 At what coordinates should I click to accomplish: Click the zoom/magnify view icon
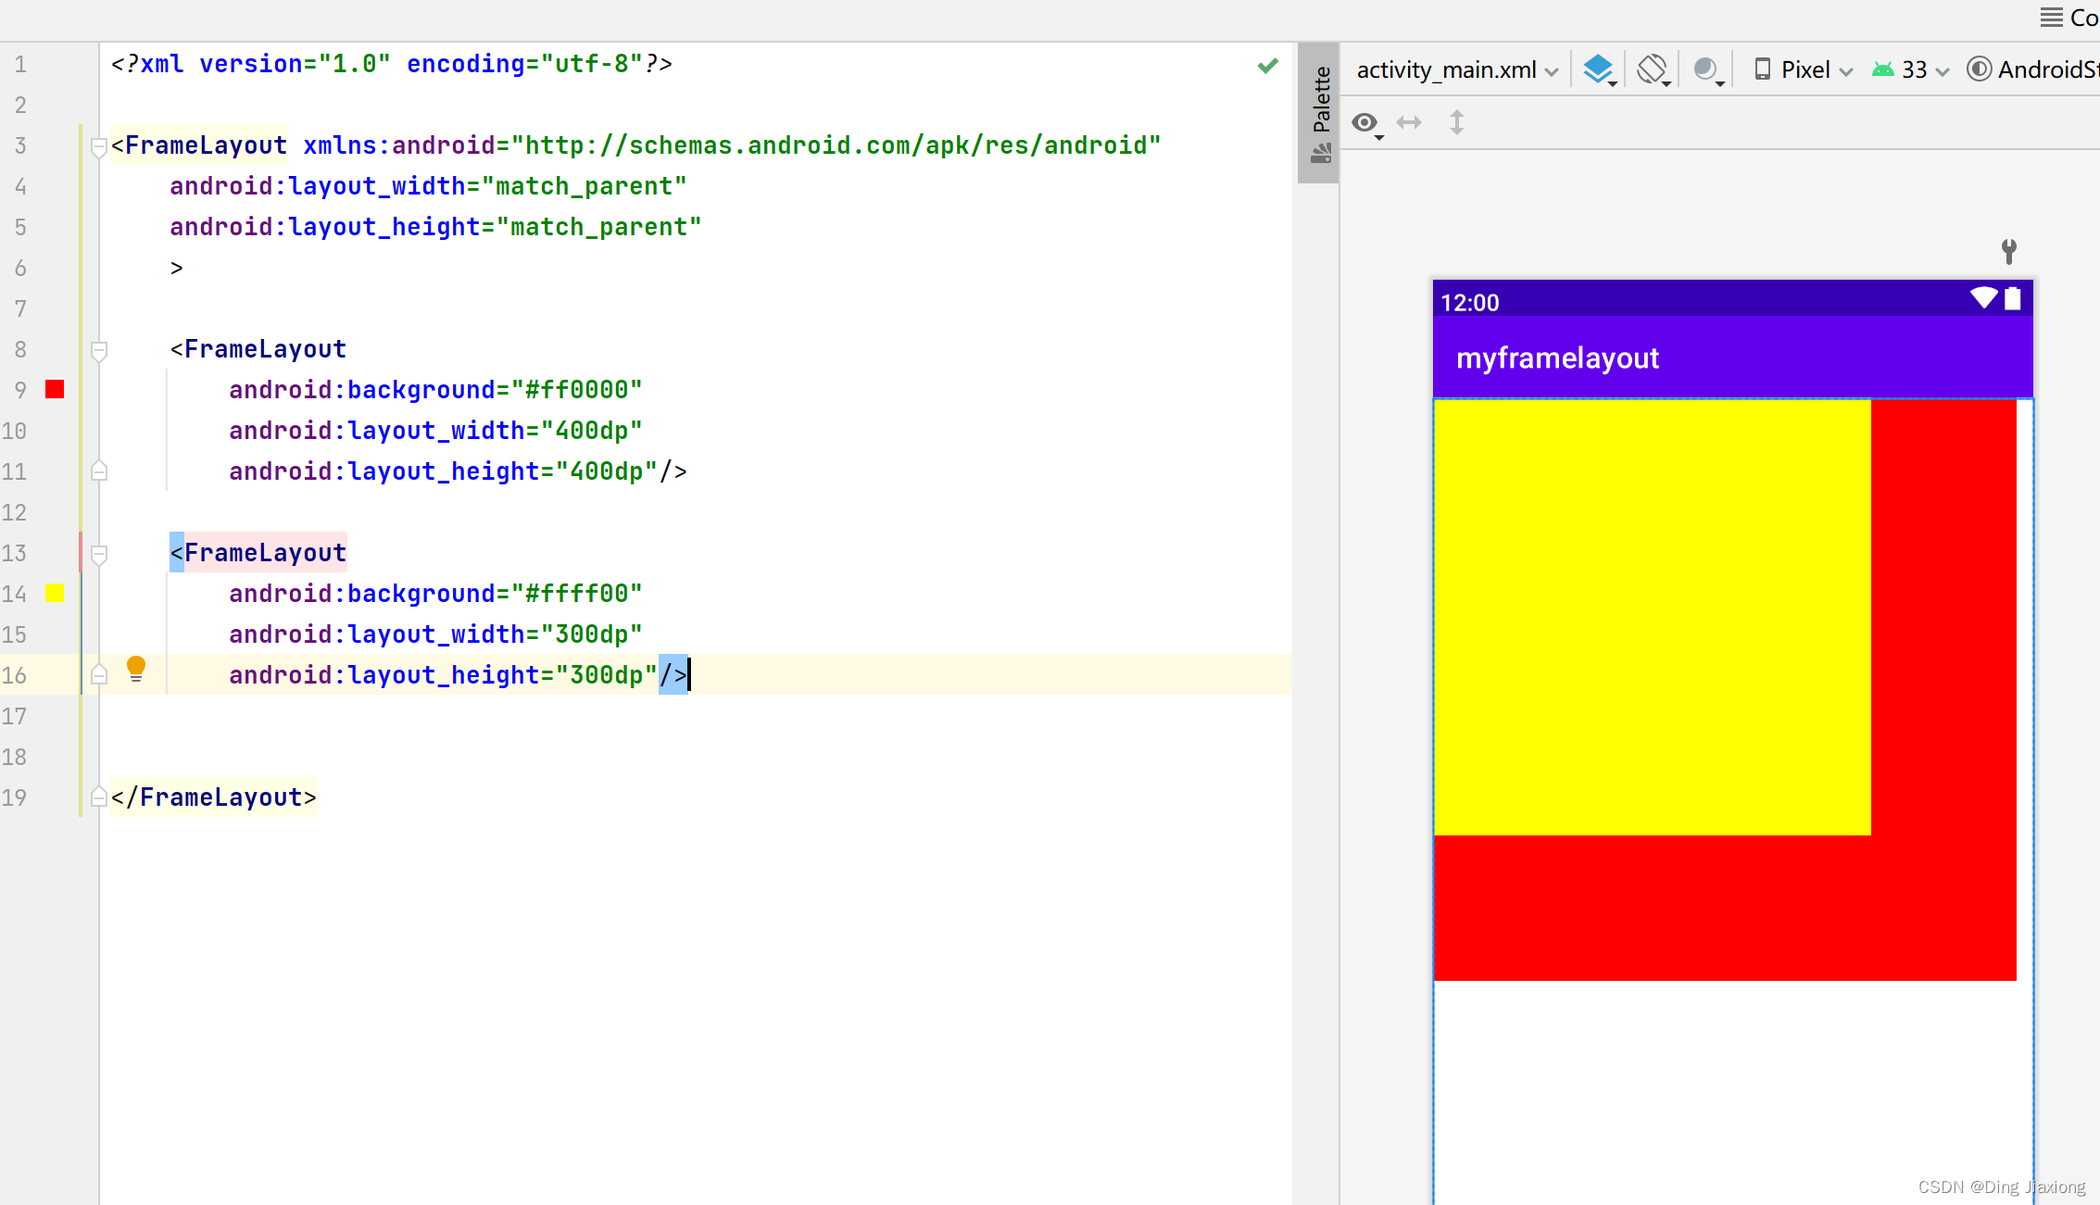(x=1365, y=122)
